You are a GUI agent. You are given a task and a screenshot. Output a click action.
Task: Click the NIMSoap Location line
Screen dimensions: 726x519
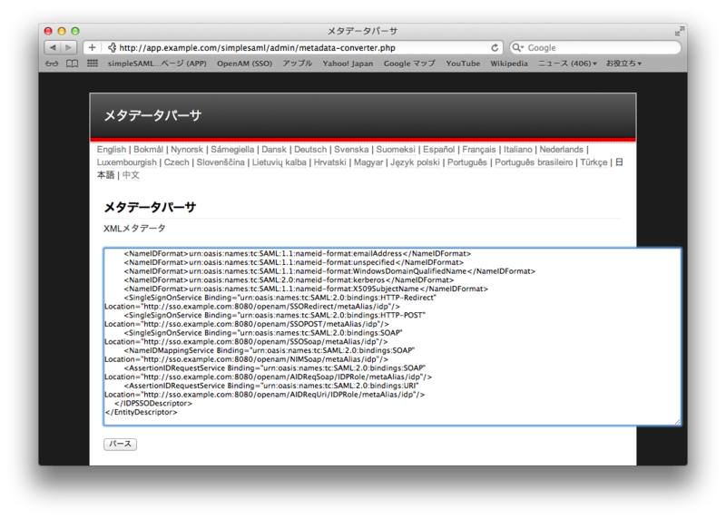click(x=246, y=359)
